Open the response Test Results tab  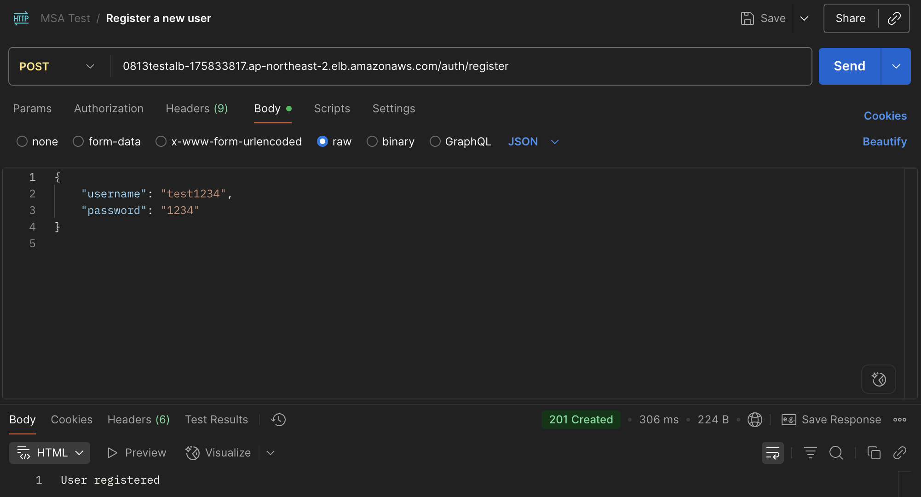[216, 420]
